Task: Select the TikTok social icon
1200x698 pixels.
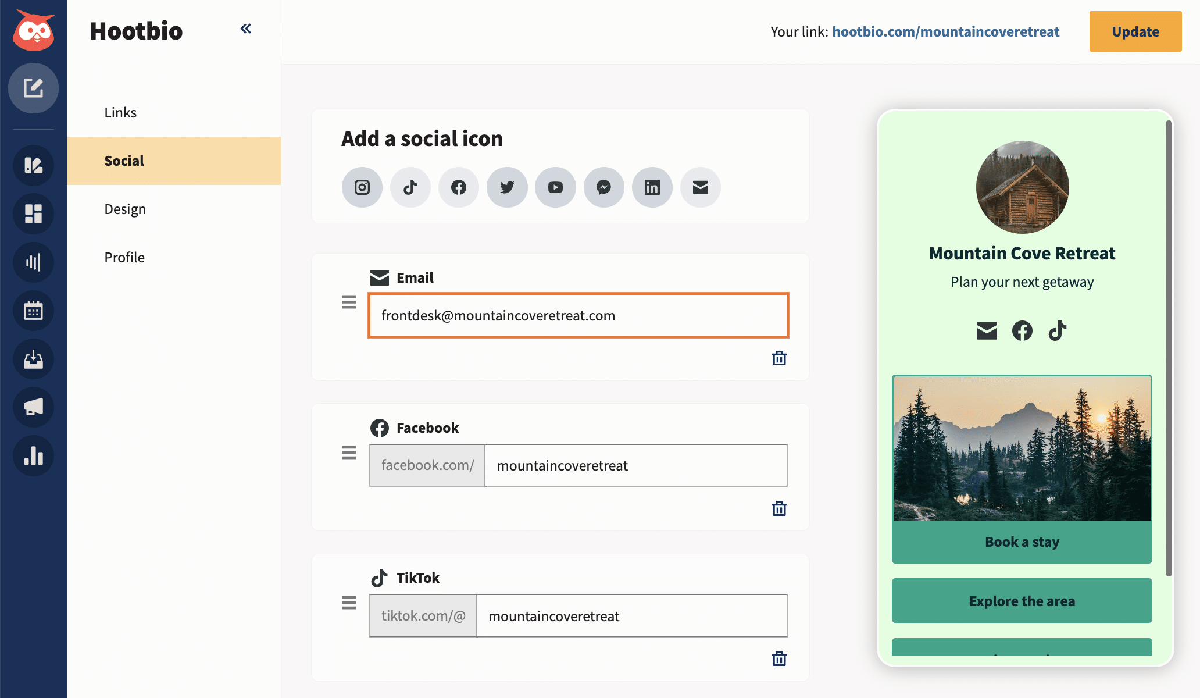Action: coord(410,187)
